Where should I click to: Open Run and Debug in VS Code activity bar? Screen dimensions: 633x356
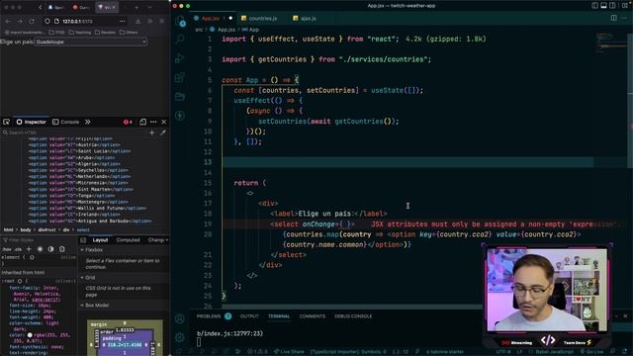[x=180, y=58]
